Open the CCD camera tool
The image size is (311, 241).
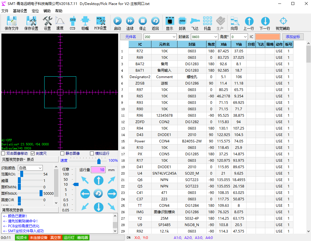[x=72, y=23]
